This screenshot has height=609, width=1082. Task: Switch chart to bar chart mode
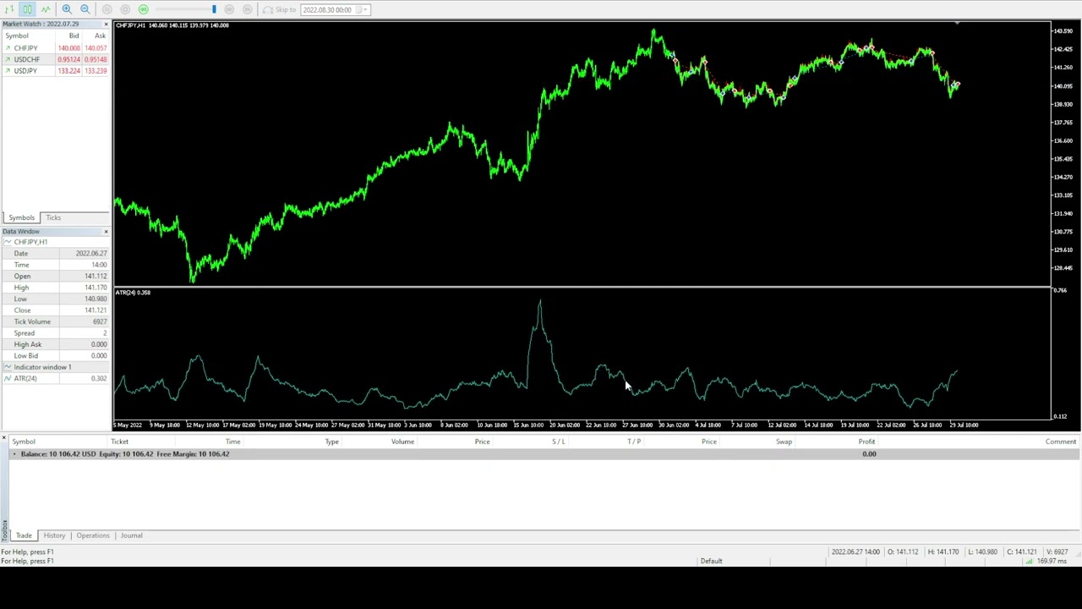(x=9, y=9)
